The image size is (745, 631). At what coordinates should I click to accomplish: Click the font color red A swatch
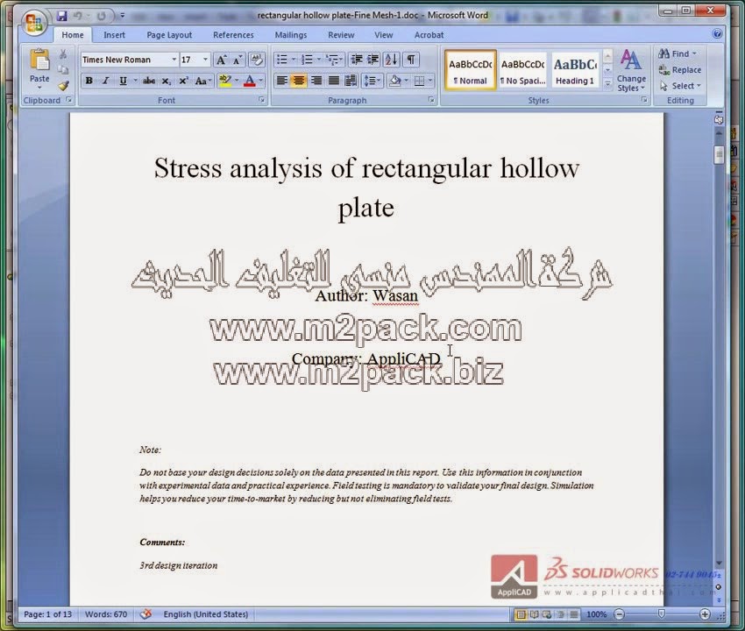pos(250,81)
